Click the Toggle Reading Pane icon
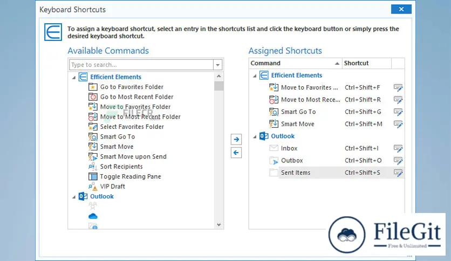451x261 pixels. click(93, 176)
